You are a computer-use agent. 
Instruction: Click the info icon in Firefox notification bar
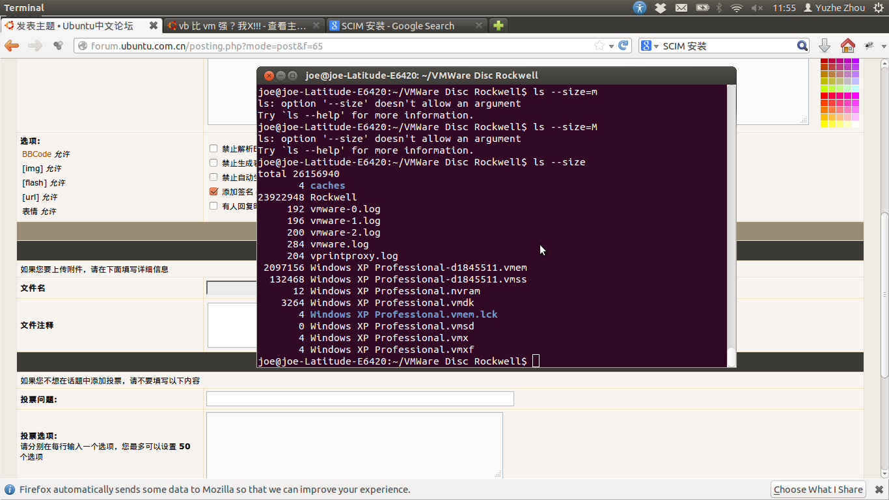[10, 490]
